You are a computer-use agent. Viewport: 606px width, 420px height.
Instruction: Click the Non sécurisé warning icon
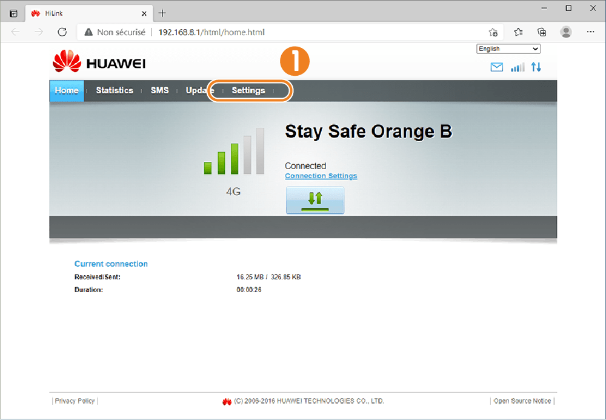click(88, 32)
